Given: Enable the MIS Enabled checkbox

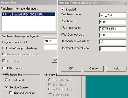Looking at the screenshot, I should 4,68.
